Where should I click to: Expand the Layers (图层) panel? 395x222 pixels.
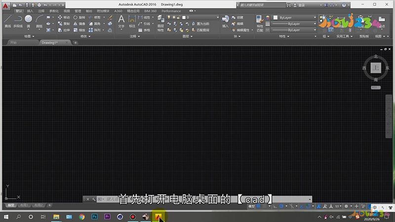point(187,36)
